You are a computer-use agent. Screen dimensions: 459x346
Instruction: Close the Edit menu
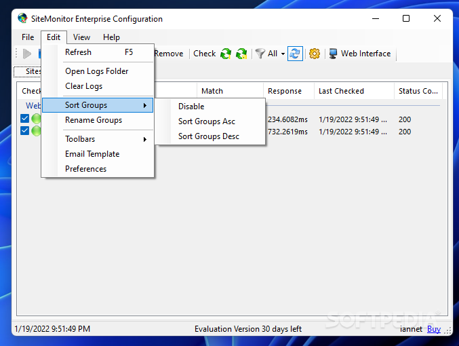tap(54, 37)
